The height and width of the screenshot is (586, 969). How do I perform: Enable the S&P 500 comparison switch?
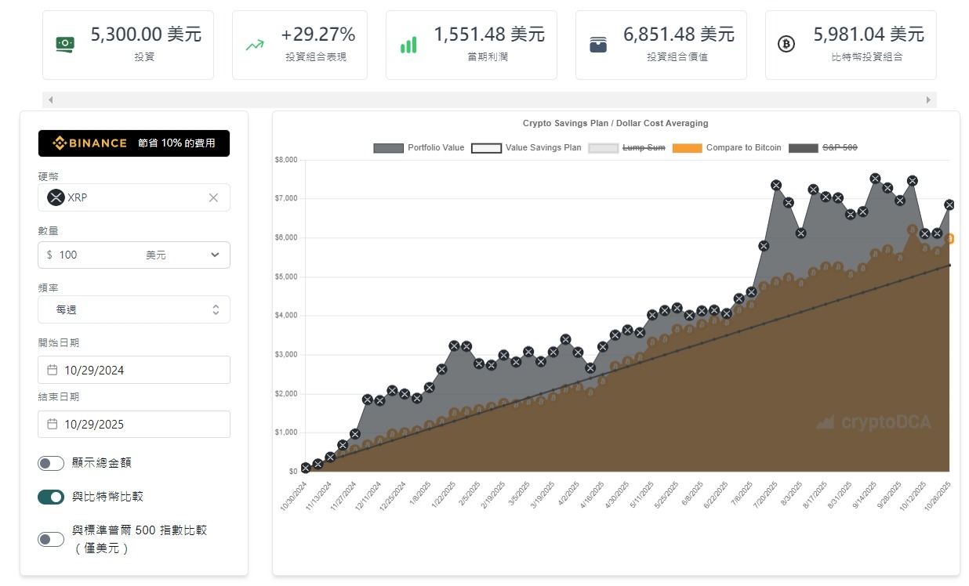tap(51, 539)
